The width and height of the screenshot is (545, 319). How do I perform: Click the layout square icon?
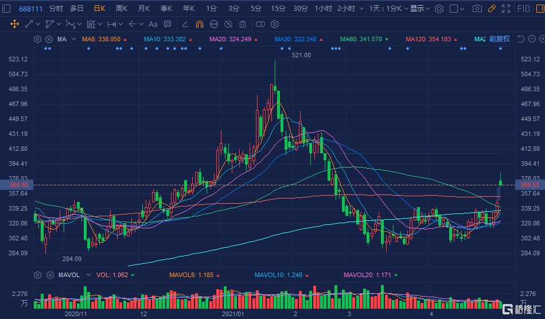click(454, 9)
